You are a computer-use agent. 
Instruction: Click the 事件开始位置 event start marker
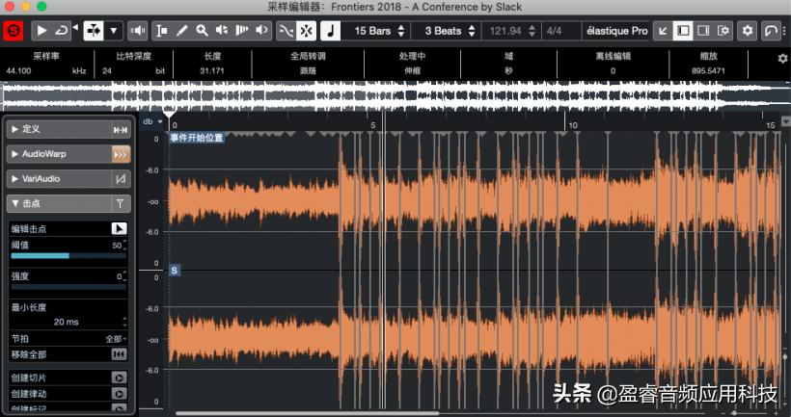(x=196, y=138)
